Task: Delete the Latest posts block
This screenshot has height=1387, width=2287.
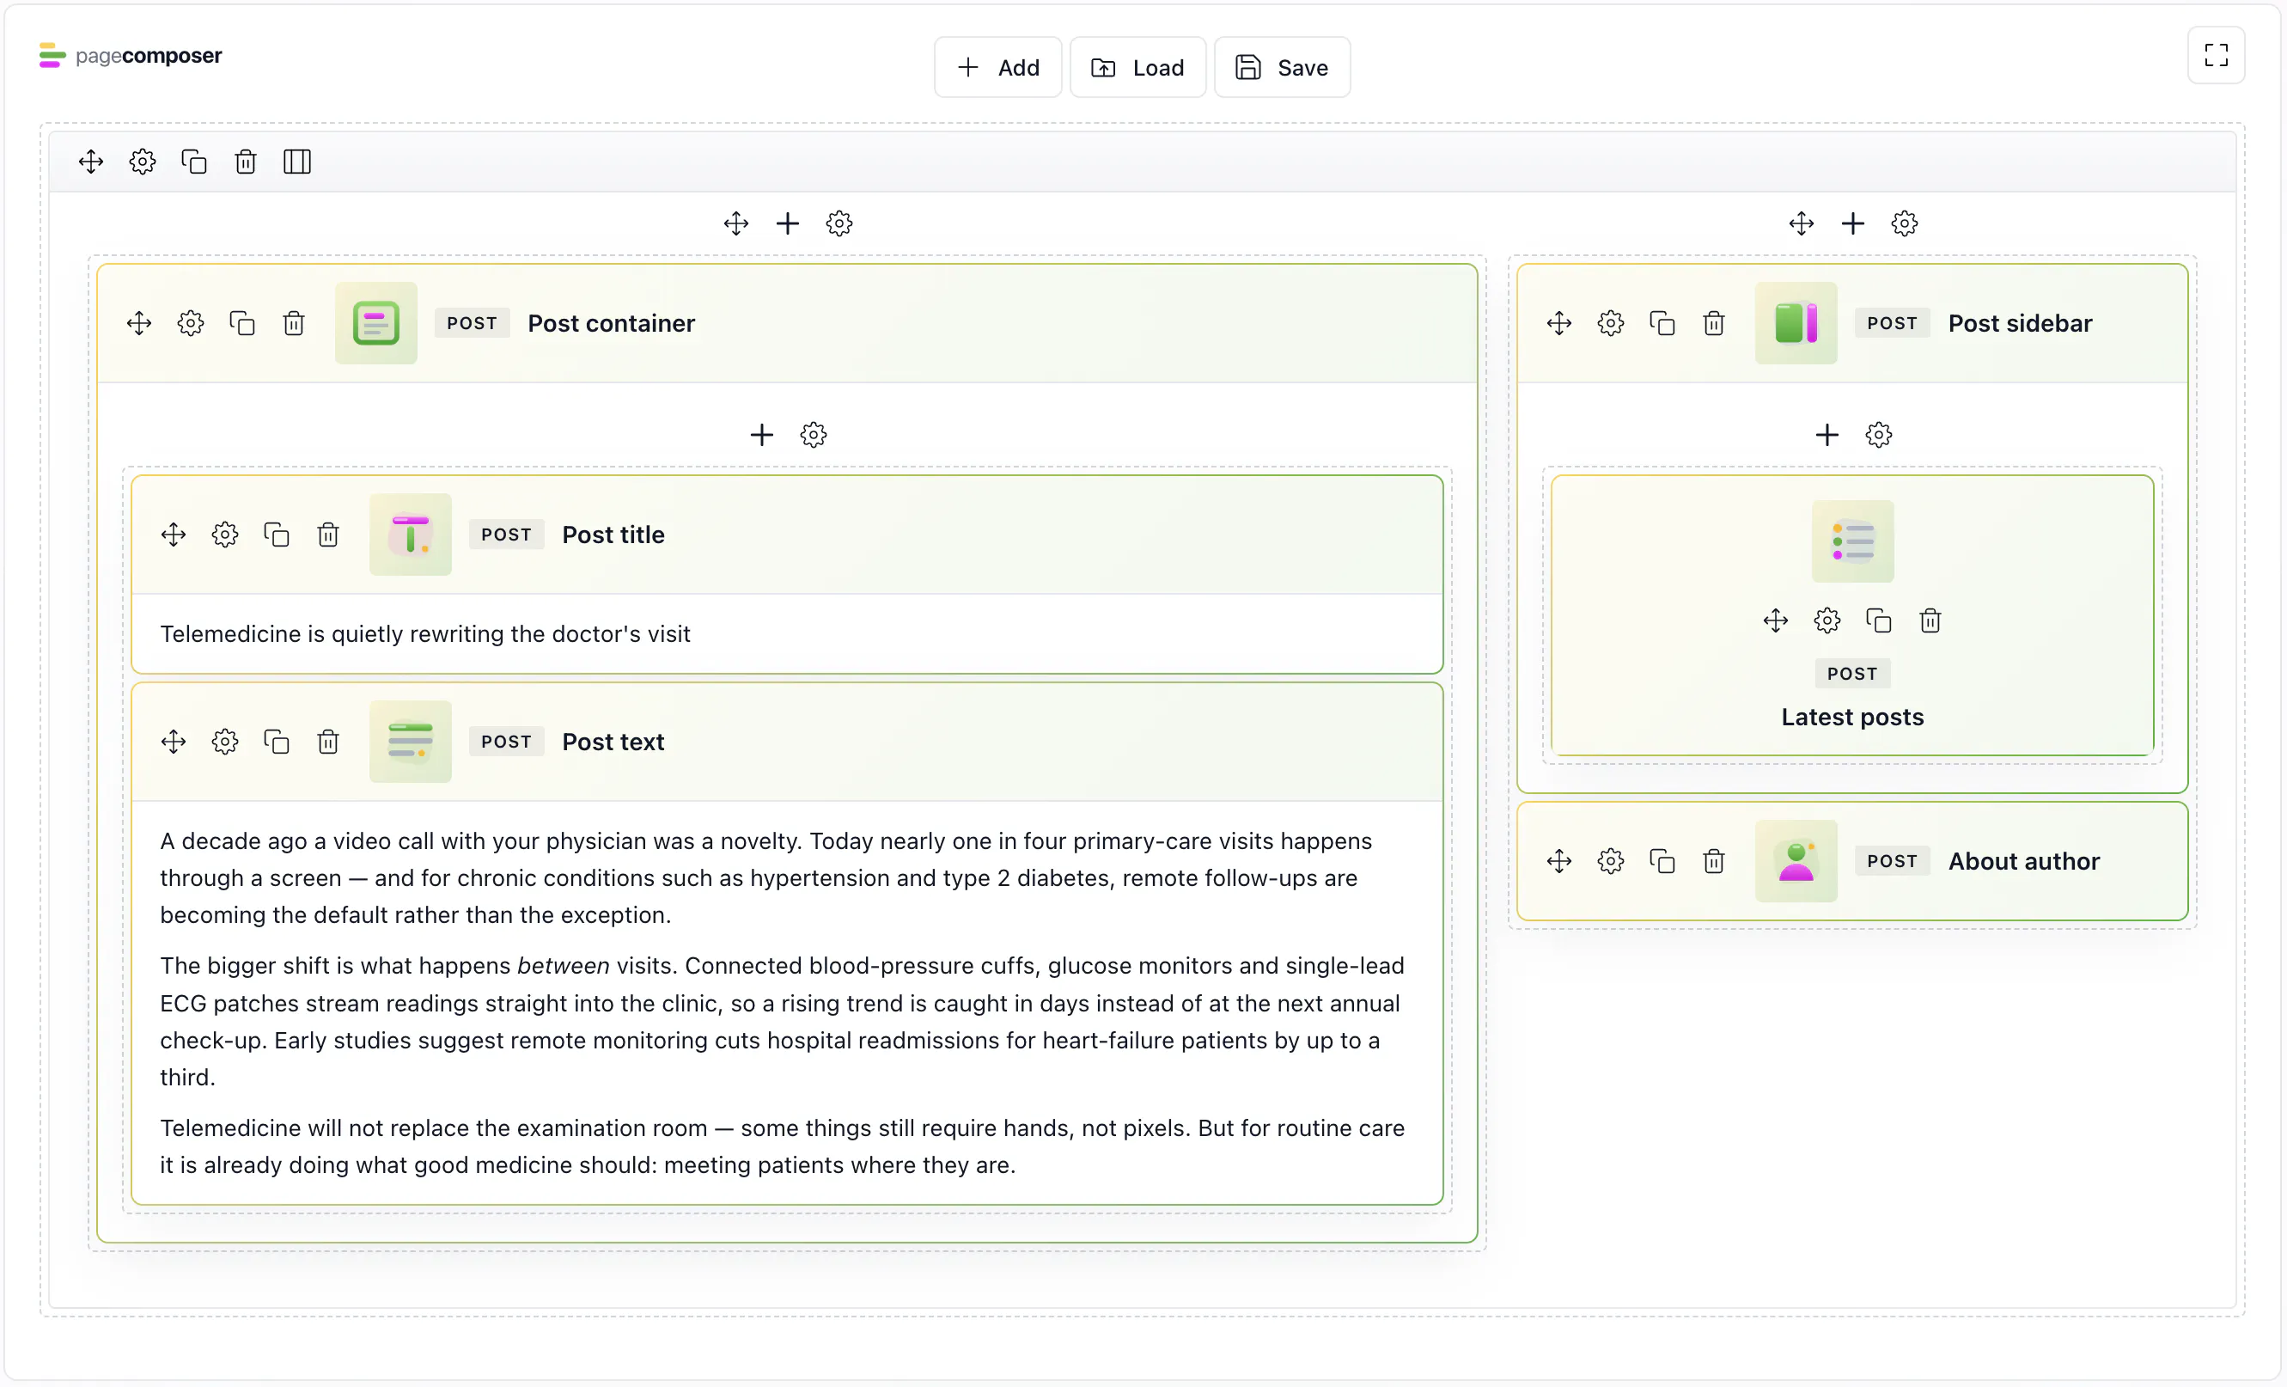Action: tap(1930, 620)
